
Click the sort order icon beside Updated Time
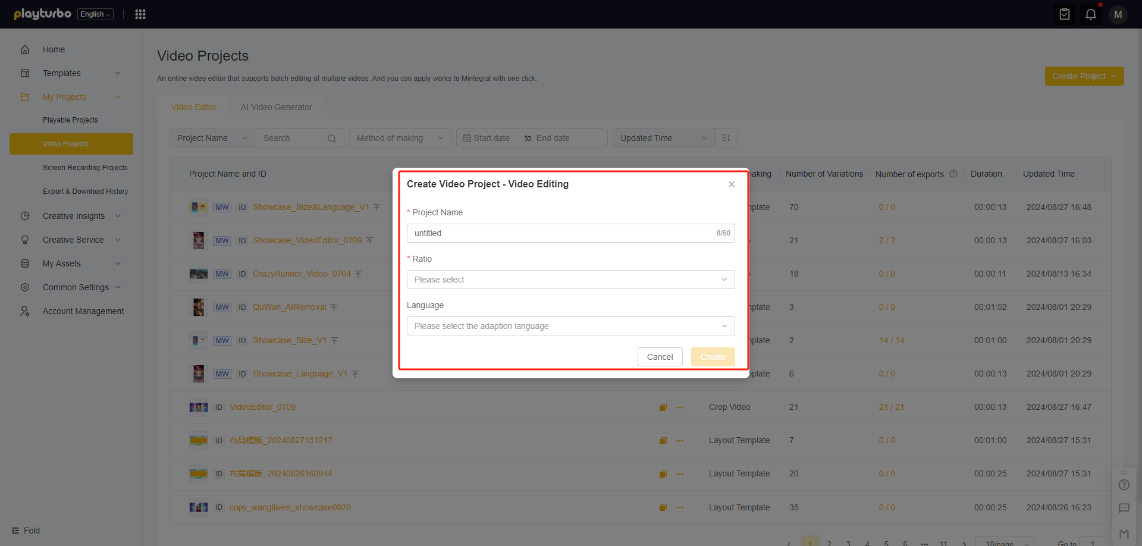(726, 138)
